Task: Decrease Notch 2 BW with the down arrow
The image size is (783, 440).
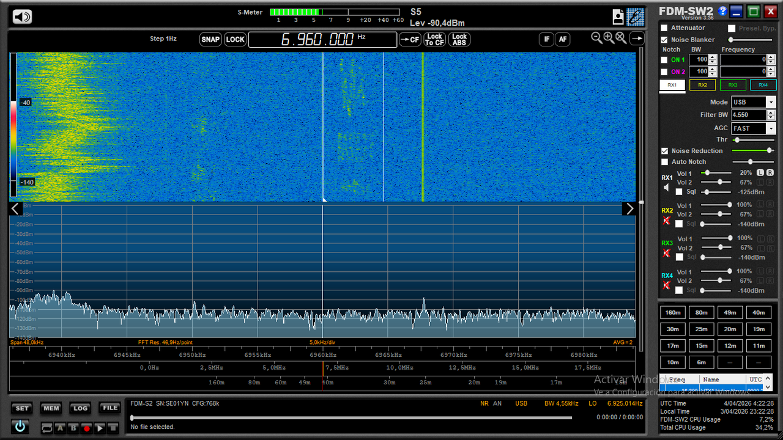Action: tap(713, 74)
